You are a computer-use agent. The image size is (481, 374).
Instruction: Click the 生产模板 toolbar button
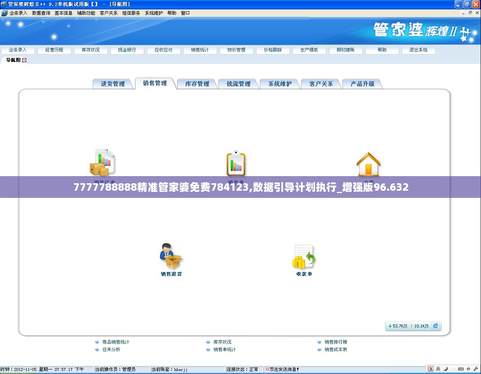pyautogui.click(x=309, y=50)
